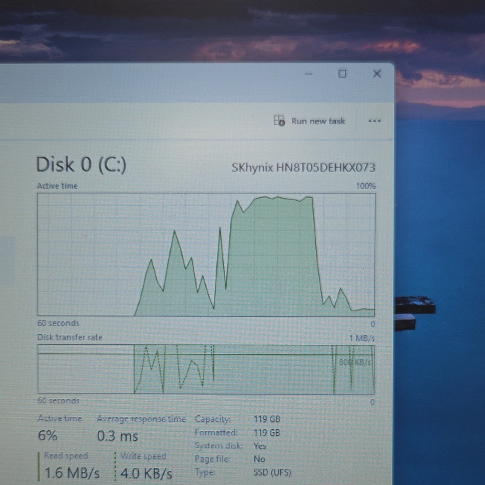
Task: Click the Capacity value 119 GB
Action: [267, 419]
